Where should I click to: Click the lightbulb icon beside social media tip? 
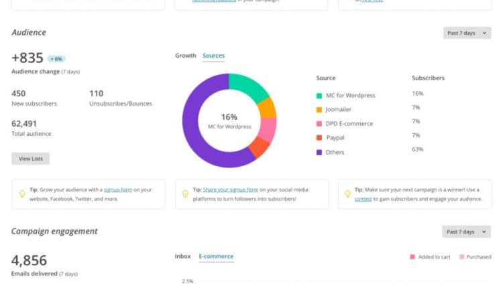(185, 194)
